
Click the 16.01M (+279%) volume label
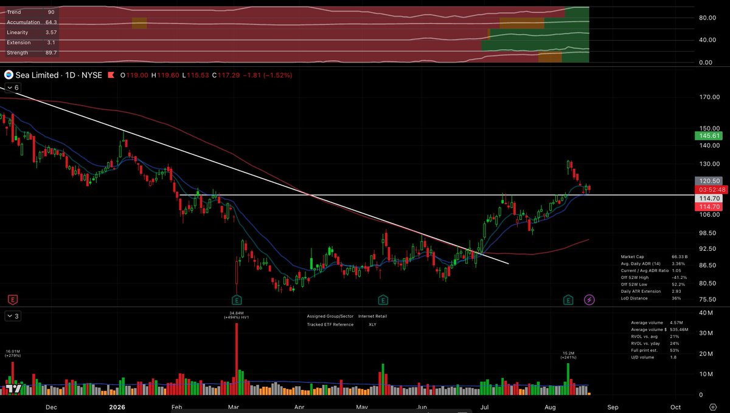(13, 353)
